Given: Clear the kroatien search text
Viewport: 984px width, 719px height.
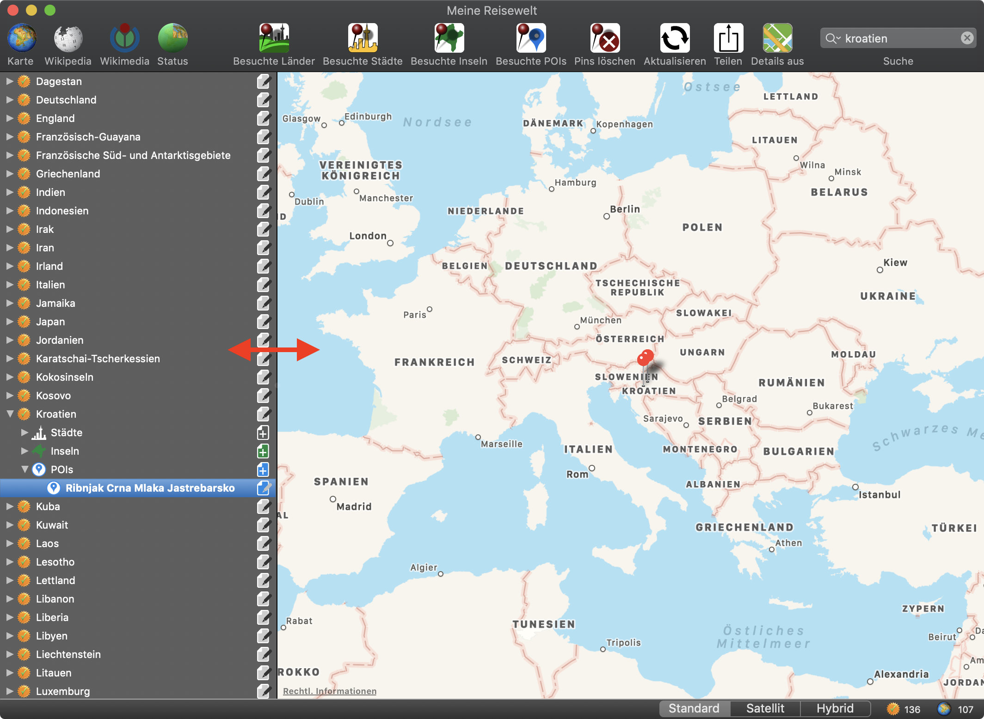Looking at the screenshot, I should [x=967, y=38].
